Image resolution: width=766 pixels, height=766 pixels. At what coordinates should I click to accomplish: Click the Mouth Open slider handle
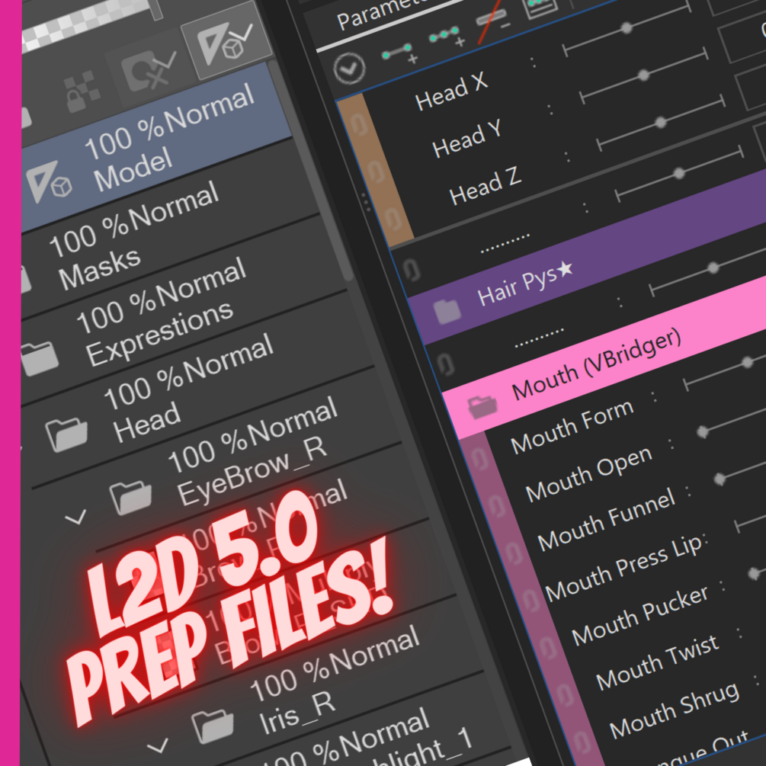(703, 431)
